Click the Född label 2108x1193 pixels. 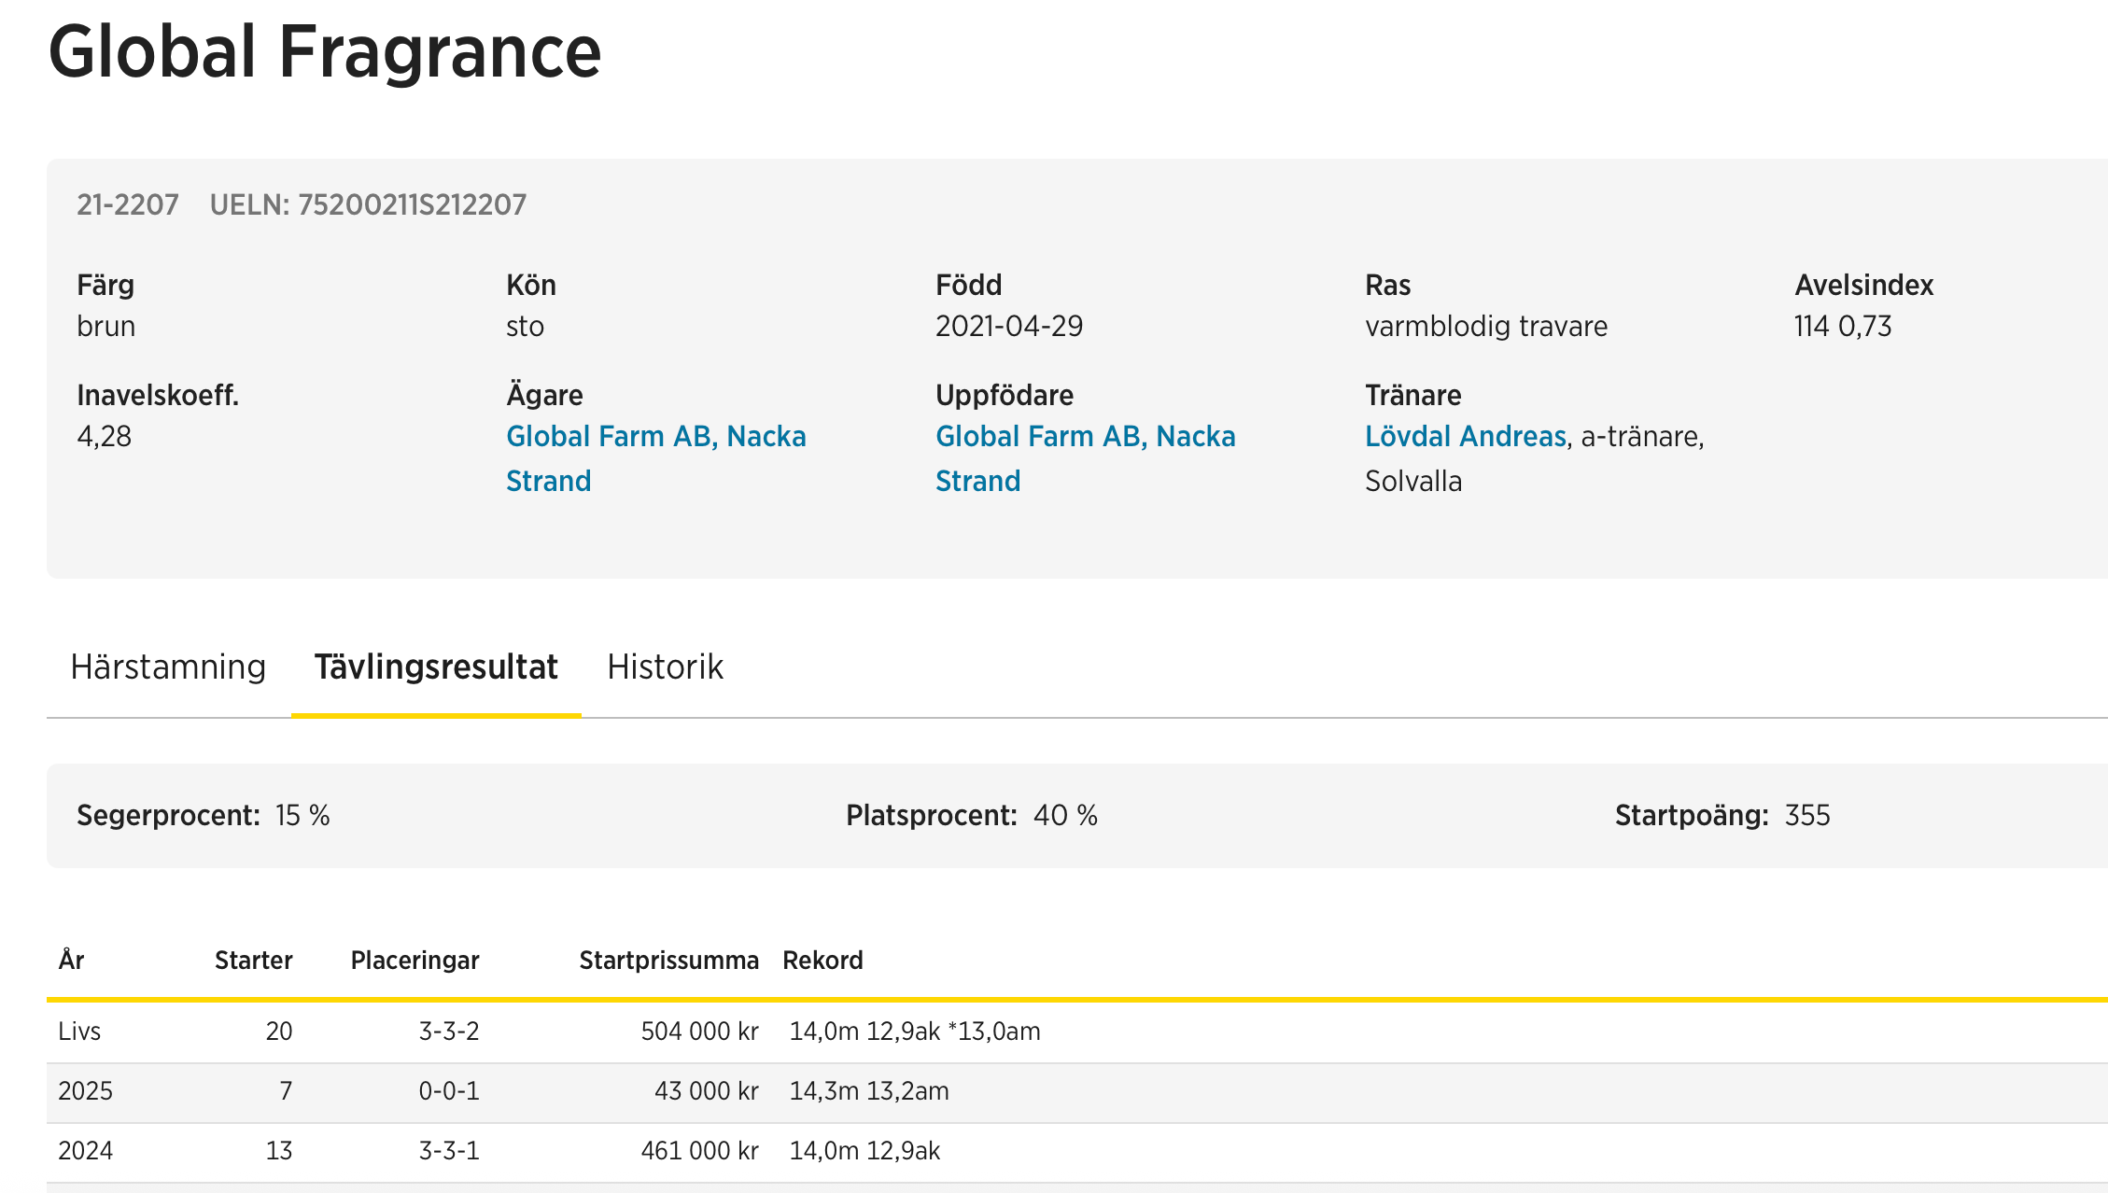tap(968, 285)
